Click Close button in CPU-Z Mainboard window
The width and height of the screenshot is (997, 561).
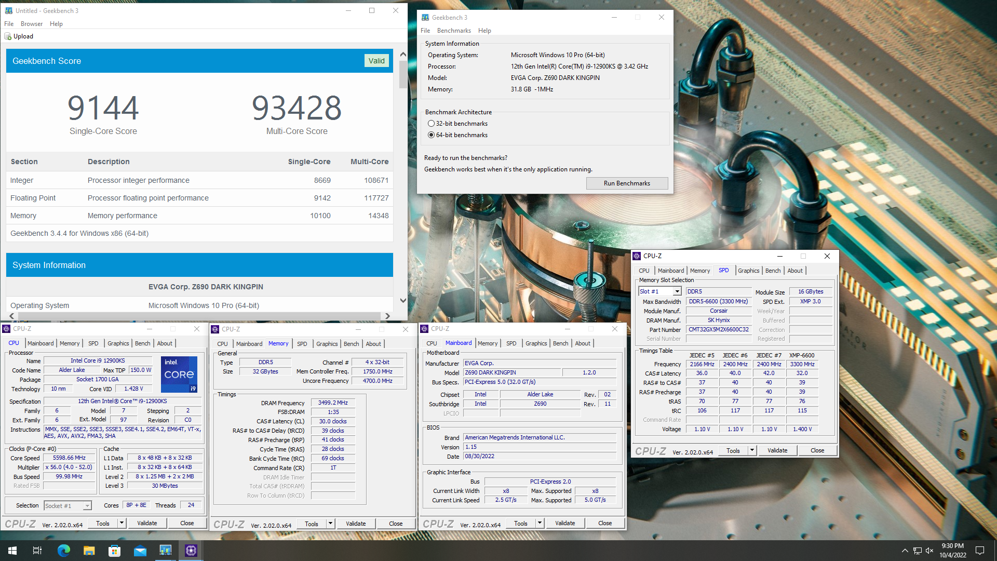(x=605, y=524)
